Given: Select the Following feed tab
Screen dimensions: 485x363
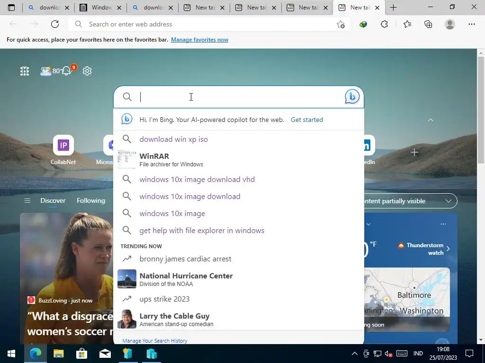Looking at the screenshot, I should coord(91,200).
